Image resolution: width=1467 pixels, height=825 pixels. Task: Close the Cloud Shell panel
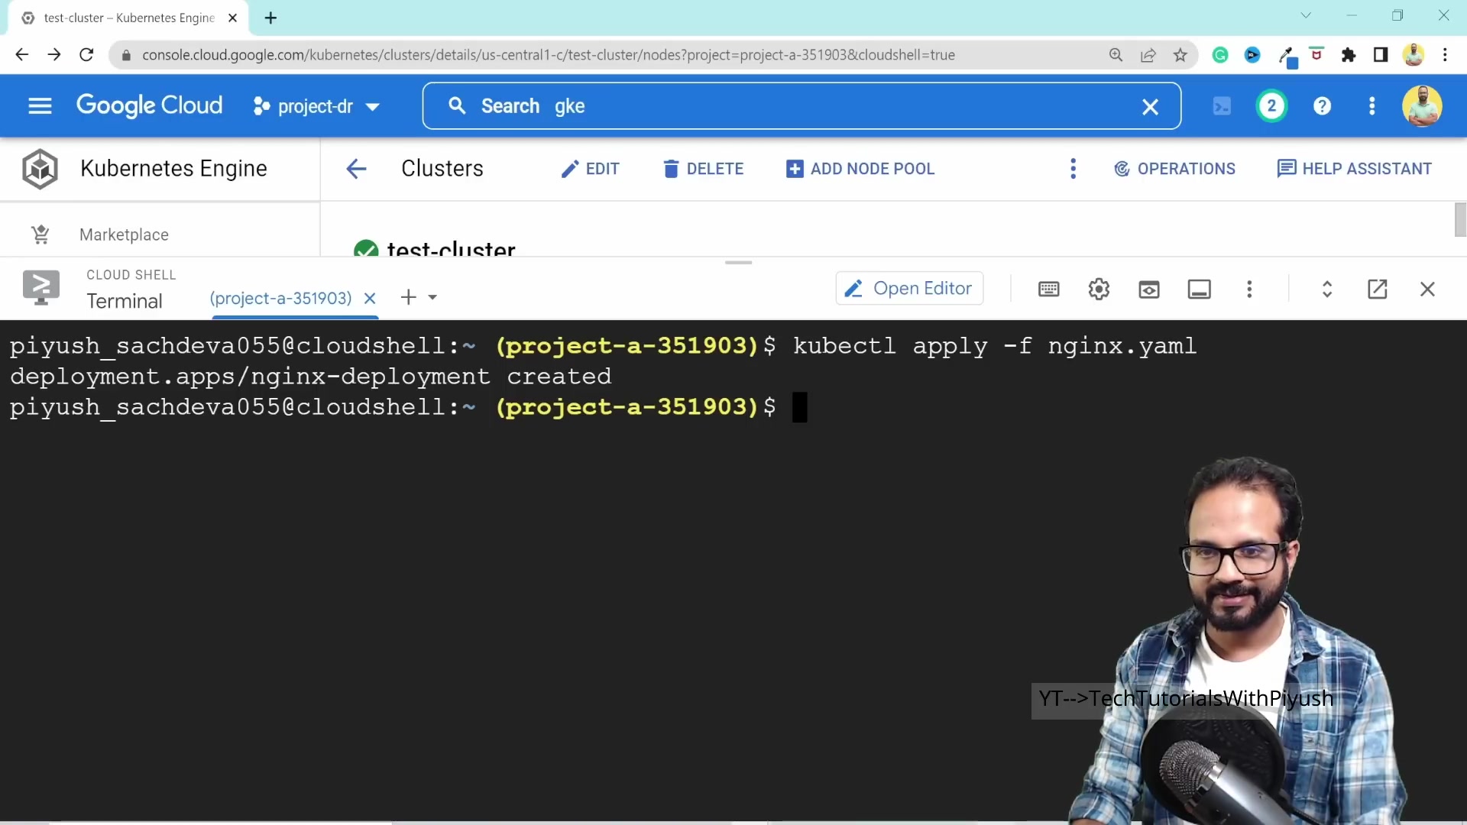(x=1427, y=289)
